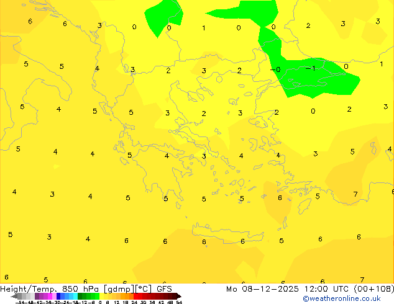Click the '24' legend scale label
Image resolution: width=394 pixels, height=304 pixels.
(134, 302)
